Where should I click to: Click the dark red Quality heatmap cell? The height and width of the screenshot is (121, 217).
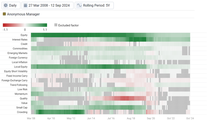125,98
